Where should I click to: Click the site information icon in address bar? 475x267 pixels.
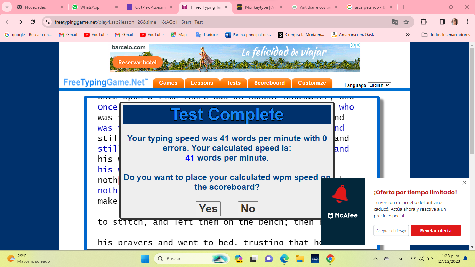(x=48, y=22)
